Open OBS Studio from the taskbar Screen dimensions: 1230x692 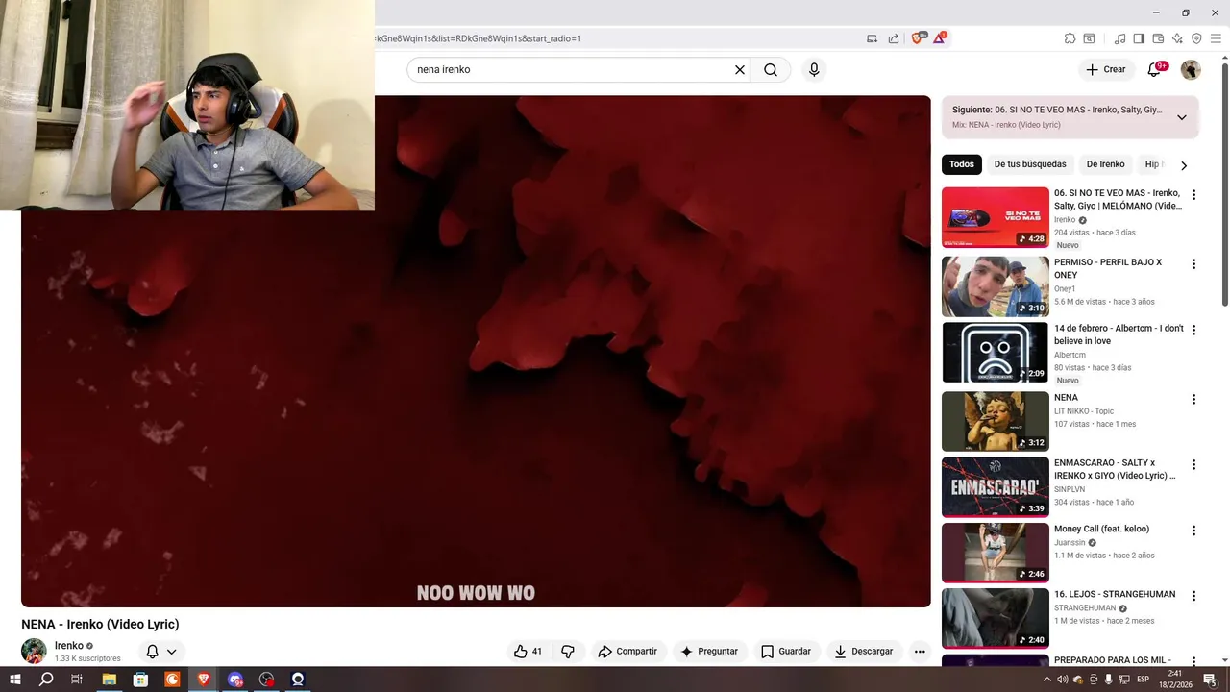click(x=266, y=680)
